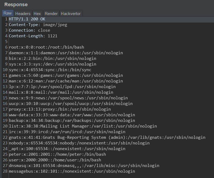Click the lp:x:7:7 passwd entry
Viewport: 214px width, 178px height.
click(x=62, y=87)
